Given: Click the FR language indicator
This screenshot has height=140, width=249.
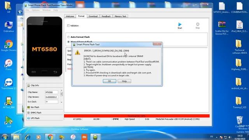Looking at the screenshot, I should point(212,136).
